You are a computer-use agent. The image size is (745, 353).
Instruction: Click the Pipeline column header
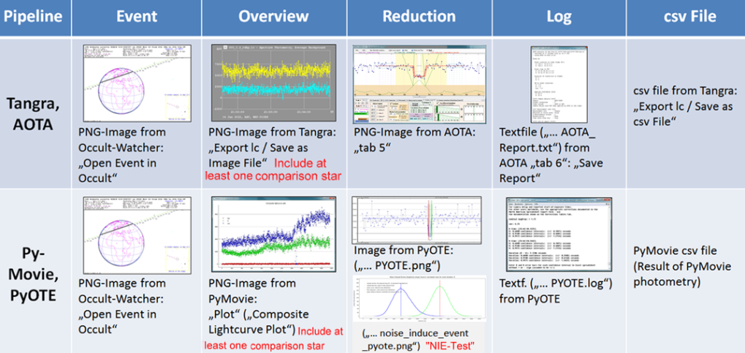33,17
